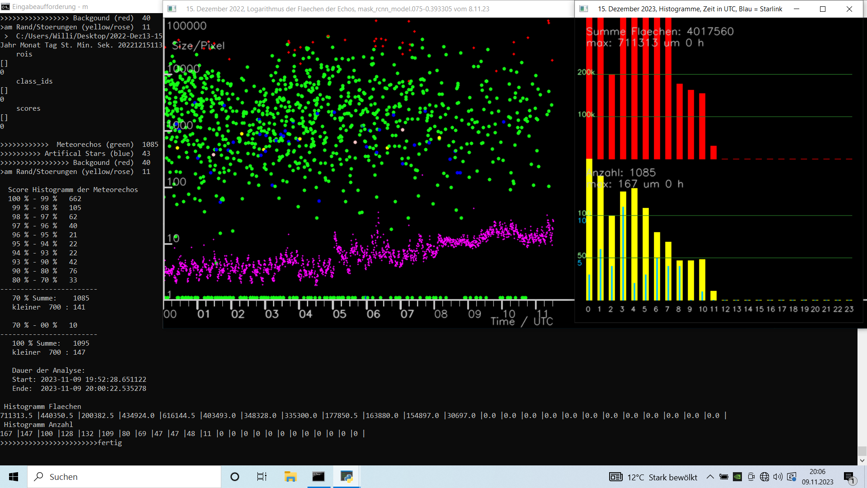Screen dimensions: 867x488
Task: Click the 'Score Histogramm der Meteorechos' line
Action: tap(73, 190)
